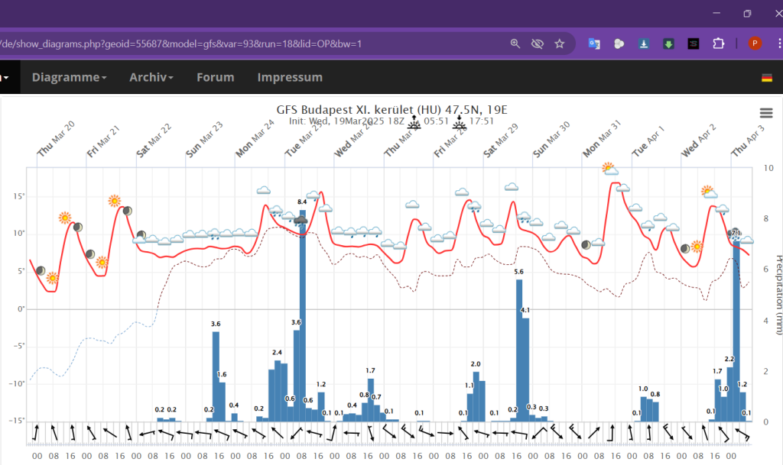This screenshot has width=783, height=465.
Task: Expand the Archiv dropdown menu
Action: (151, 77)
